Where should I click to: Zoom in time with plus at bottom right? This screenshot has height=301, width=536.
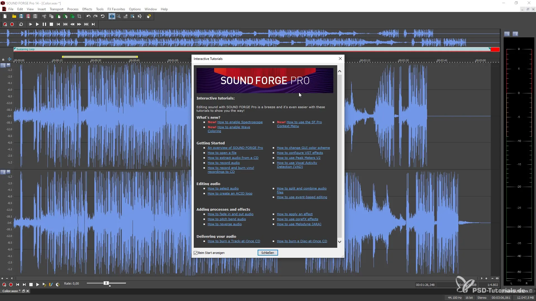(486, 278)
